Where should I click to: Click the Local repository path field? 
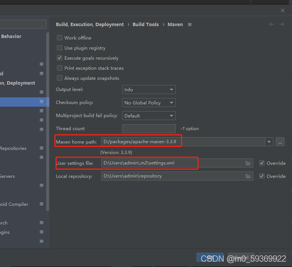[177, 176]
